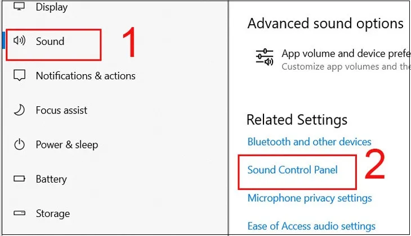
Task: Click the Battery icon in sidebar
Action: coord(20,179)
